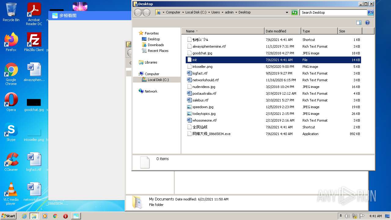Select Desktop under Favorites
This screenshot has height=220, width=391.
tap(154, 39)
